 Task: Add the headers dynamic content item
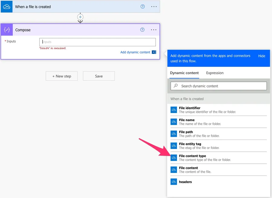pos(185,182)
